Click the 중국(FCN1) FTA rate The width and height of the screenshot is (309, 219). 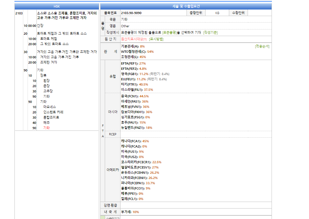coord(135,96)
